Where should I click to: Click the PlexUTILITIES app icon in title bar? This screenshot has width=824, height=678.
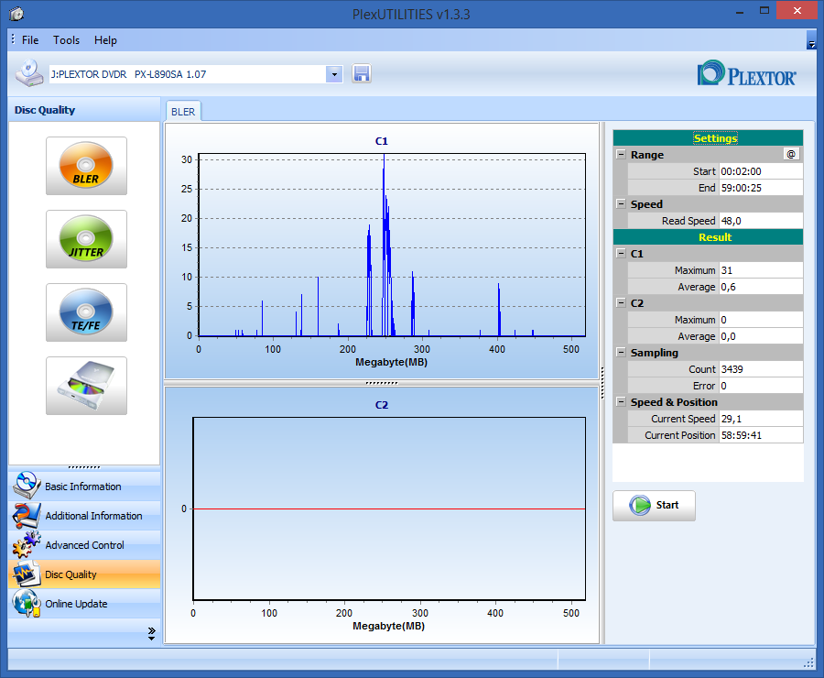(16, 14)
